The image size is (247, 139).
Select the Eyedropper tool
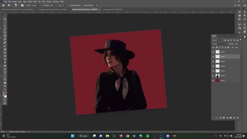(5, 39)
